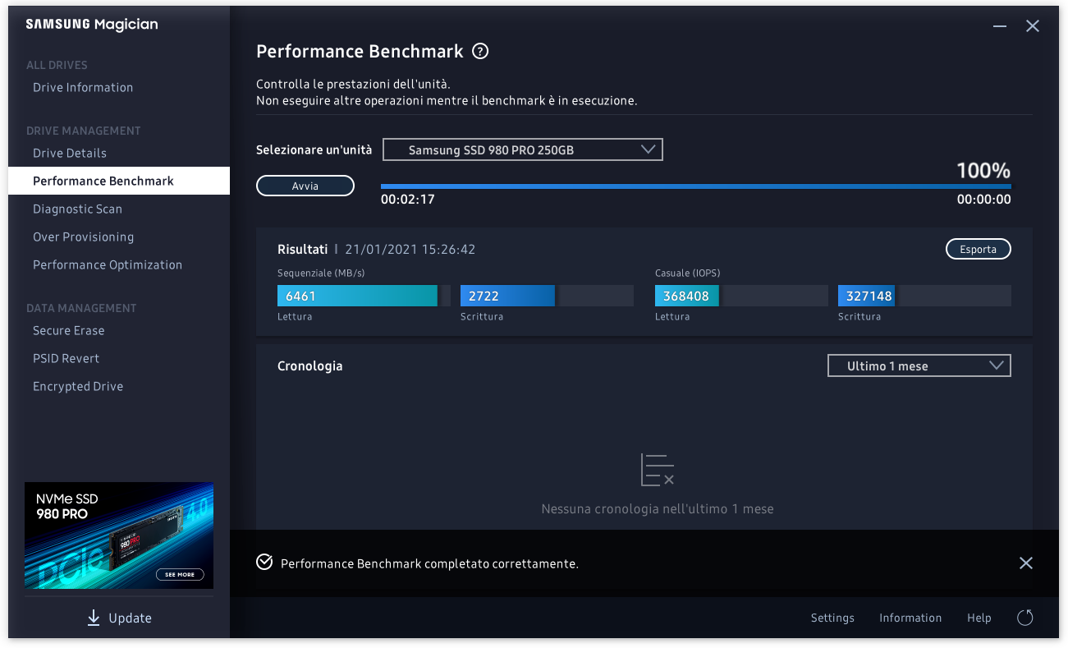Go to Drive Details
This screenshot has height=648, width=1068.
coord(70,153)
